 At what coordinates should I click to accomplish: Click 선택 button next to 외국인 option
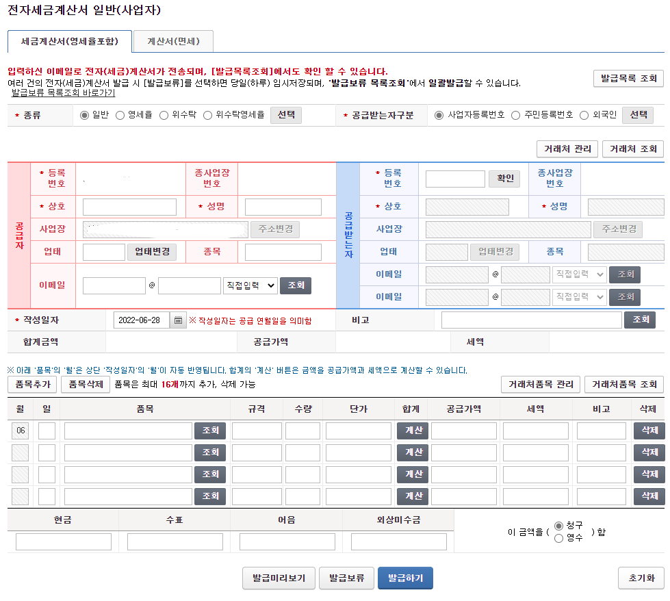tap(638, 115)
